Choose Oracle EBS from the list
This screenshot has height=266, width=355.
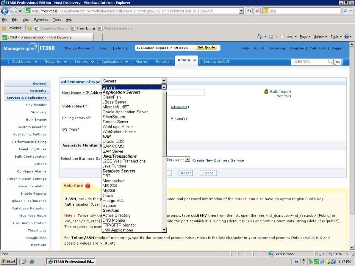132,141
